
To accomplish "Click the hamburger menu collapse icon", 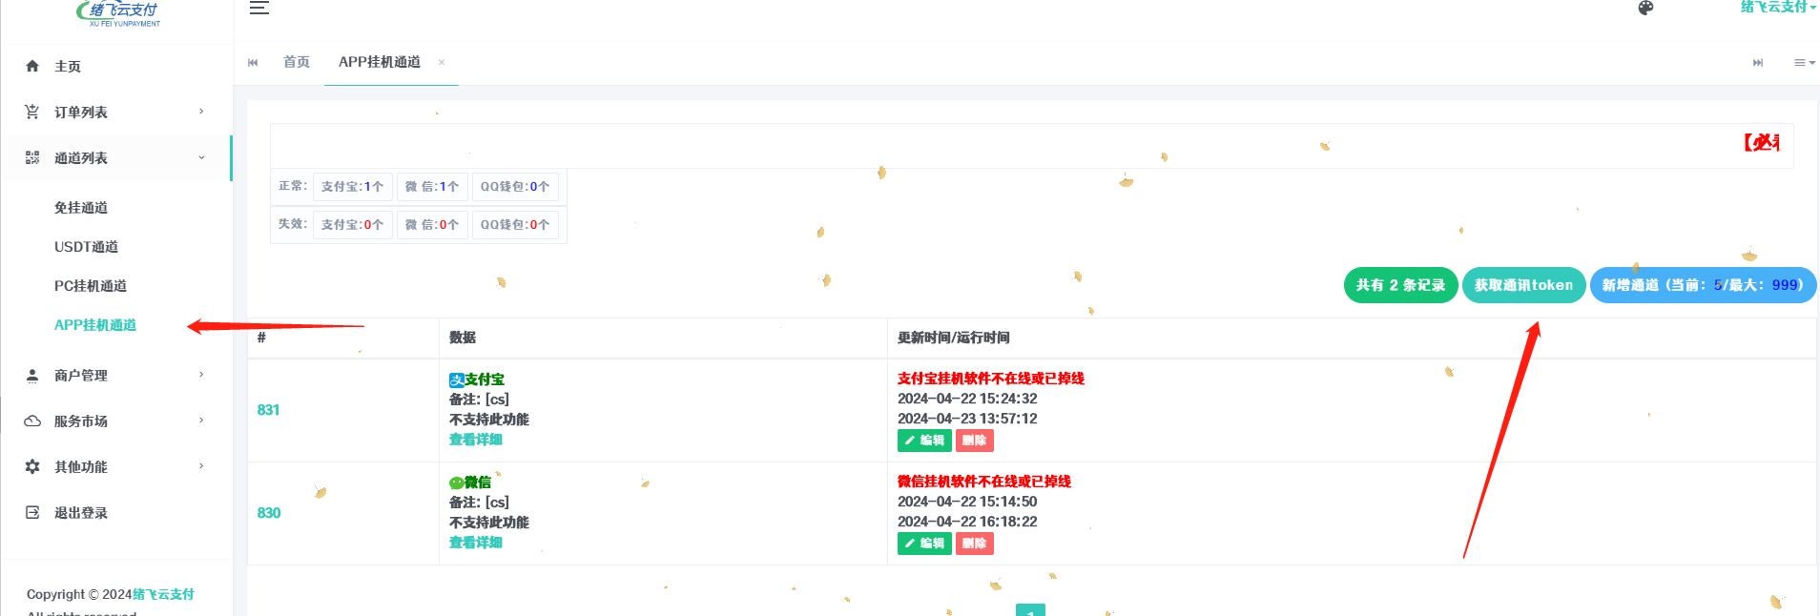I will tap(259, 8).
